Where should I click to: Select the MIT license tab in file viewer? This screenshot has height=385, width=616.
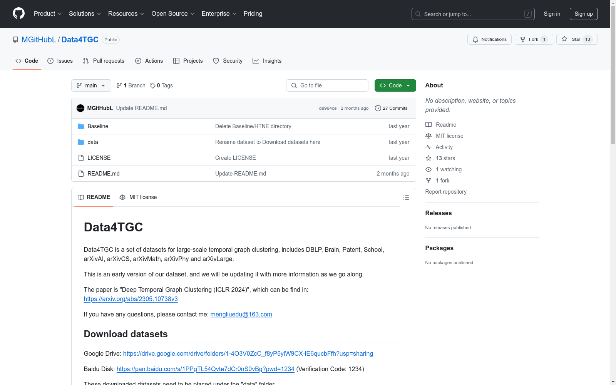click(x=138, y=197)
